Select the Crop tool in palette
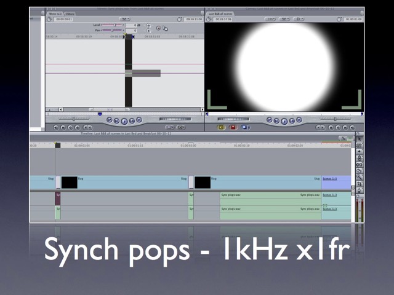Viewport: 394px width, 295px height. [360, 184]
